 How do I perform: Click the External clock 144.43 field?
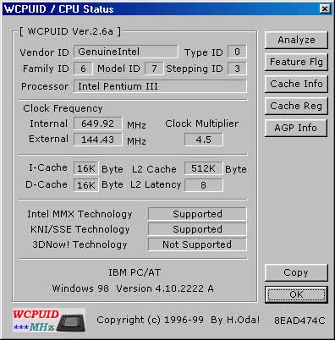coord(98,140)
